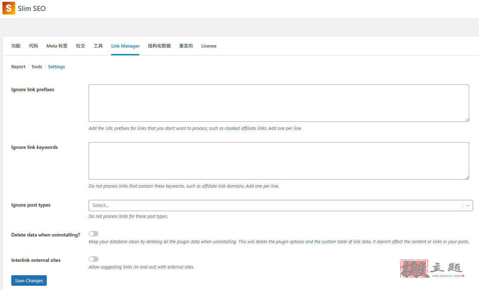Enable Interlink external sites switch
Screen dimensions: 479x290
[x=94, y=259]
